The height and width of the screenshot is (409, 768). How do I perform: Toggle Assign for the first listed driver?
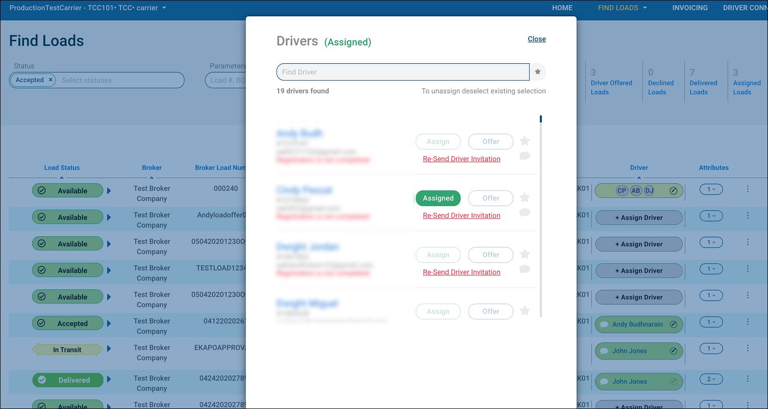pyautogui.click(x=438, y=142)
